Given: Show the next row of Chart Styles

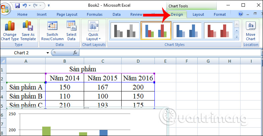Looking at the screenshot, I should pos(237,31).
